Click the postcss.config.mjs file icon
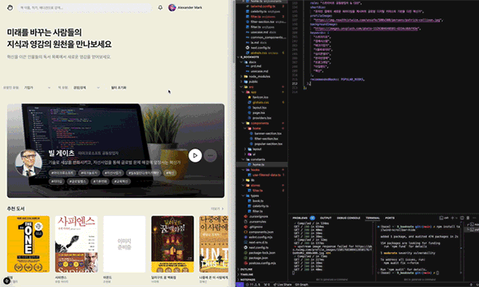Screen dimensions: 479x287 coord(246,263)
